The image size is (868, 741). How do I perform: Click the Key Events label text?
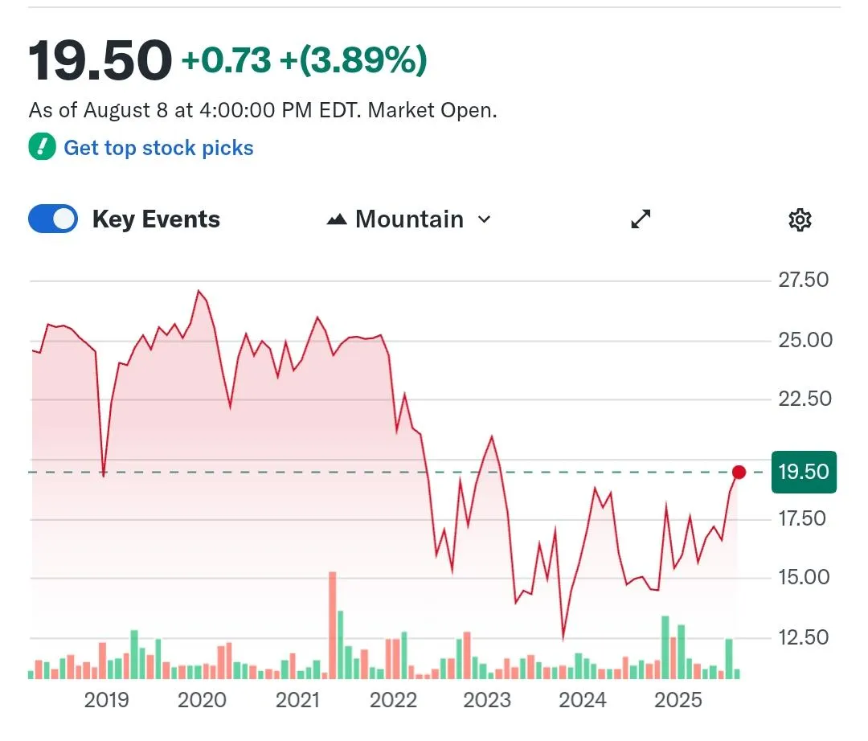[x=156, y=219]
